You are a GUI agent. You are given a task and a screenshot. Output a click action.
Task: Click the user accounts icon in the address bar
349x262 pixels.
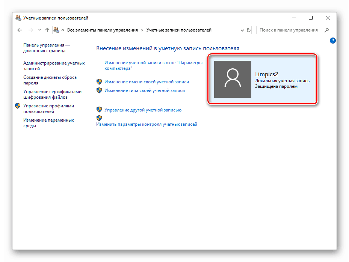click(56, 30)
